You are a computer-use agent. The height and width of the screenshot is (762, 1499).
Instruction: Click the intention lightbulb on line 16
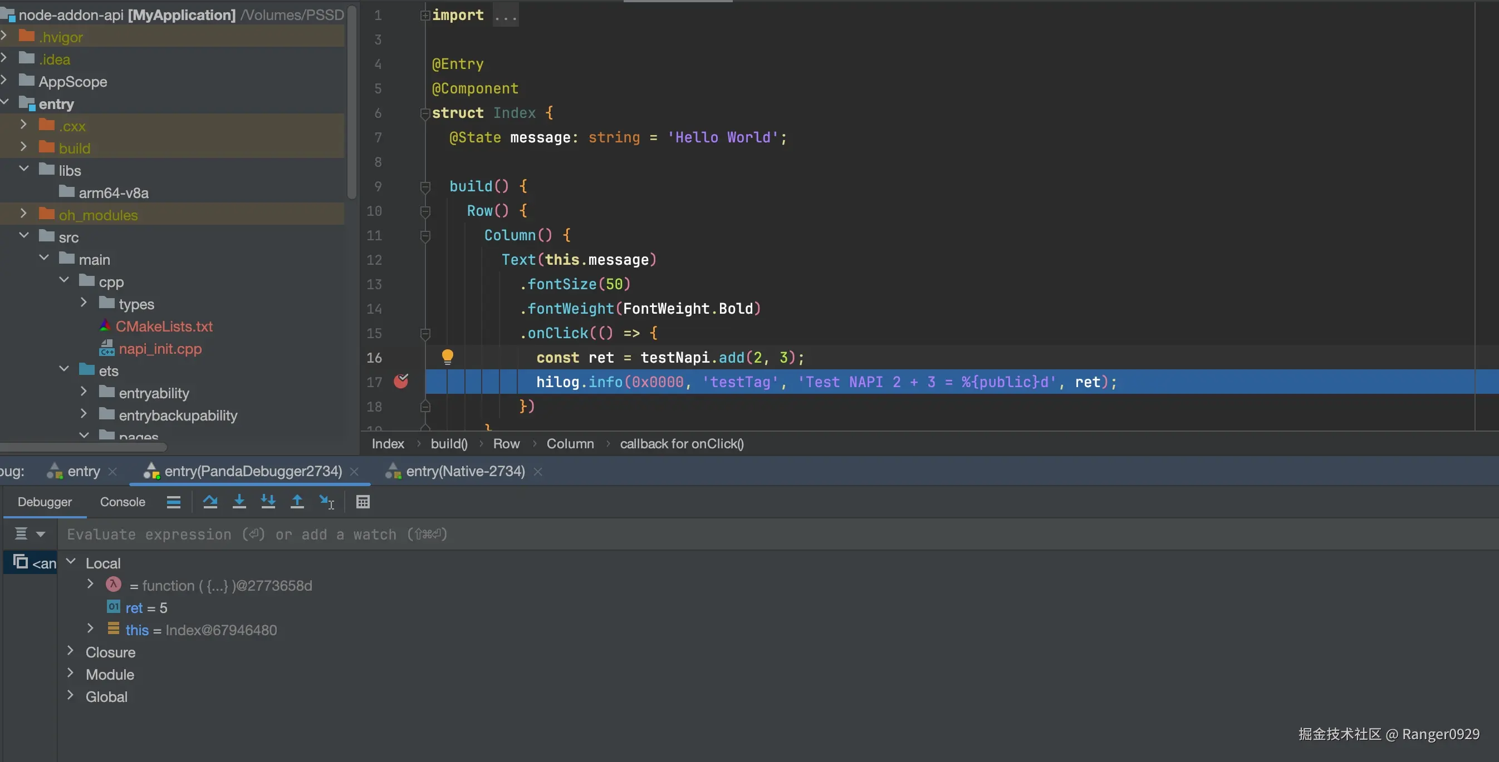point(447,357)
